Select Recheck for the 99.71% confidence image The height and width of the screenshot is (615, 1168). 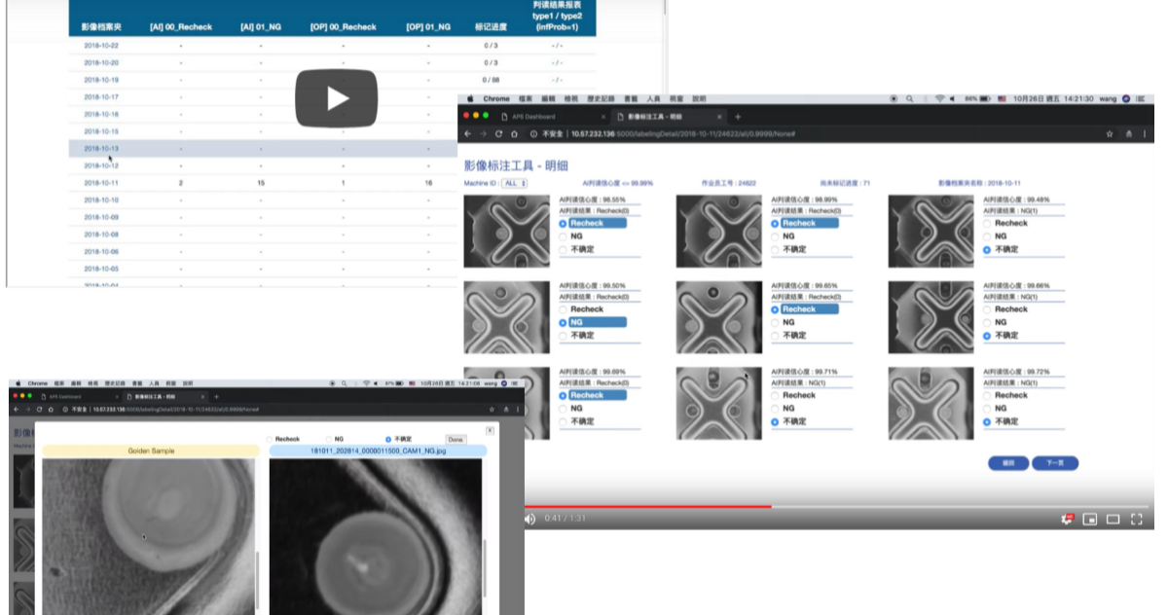pos(776,395)
